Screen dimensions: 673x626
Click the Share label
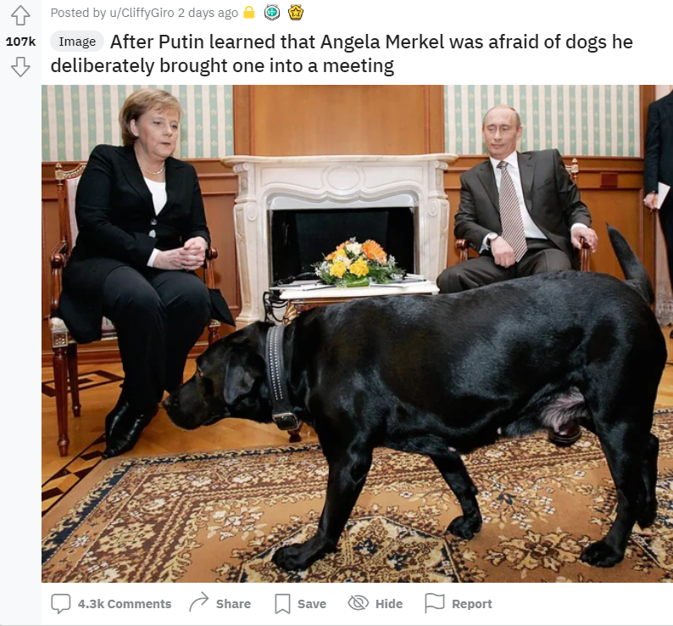pos(233,604)
